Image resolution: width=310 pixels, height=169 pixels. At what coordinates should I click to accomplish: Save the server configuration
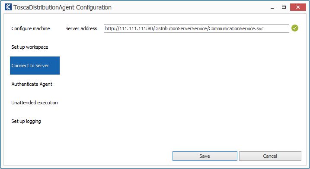click(x=205, y=156)
